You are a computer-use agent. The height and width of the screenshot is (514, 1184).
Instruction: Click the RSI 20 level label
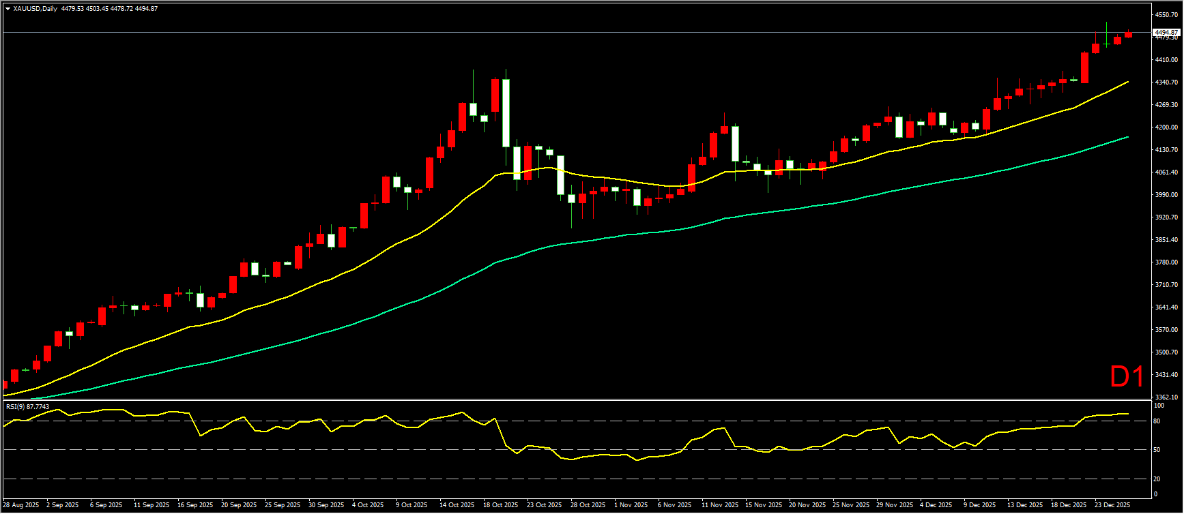1157,479
